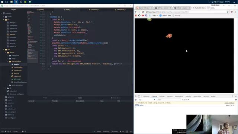Open the DevTools Audits tab
The image size is (238, 134).
213,96
